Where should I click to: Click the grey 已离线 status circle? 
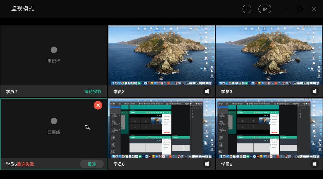point(54,121)
